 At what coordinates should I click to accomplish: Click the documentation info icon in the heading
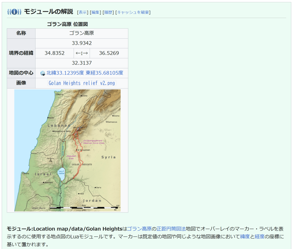point(14,12)
